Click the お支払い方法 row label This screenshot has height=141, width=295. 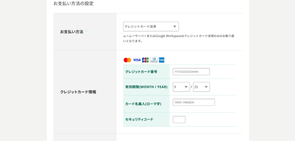[x=71, y=32]
